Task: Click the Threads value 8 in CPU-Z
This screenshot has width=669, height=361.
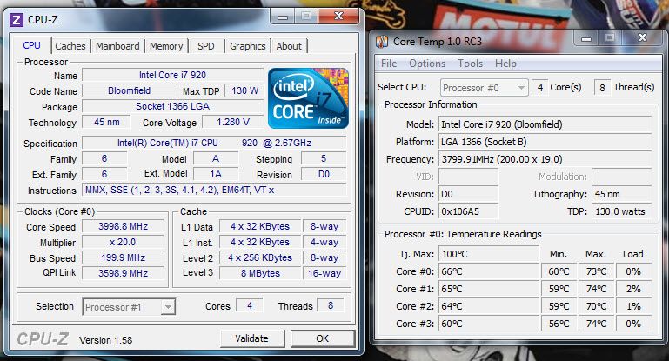Action: (331, 305)
